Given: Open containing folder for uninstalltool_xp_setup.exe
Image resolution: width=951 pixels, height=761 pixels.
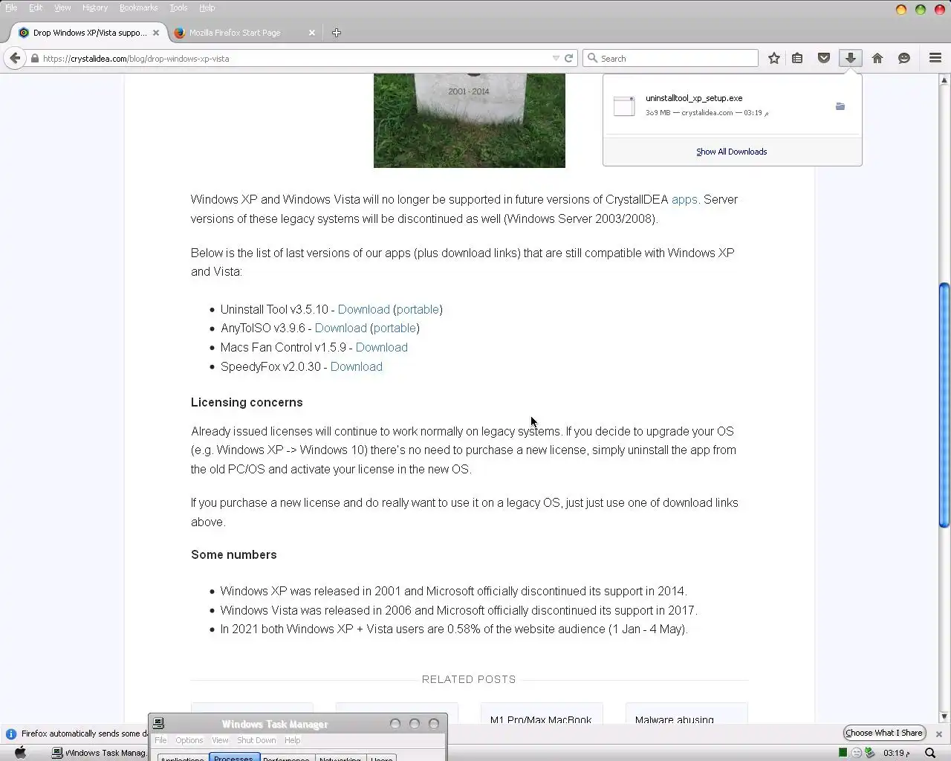Looking at the screenshot, I should [x=840, y=106].
